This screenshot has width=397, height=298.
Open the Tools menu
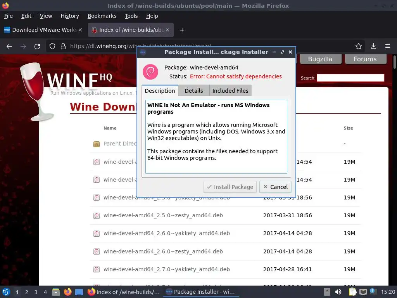(x=131, y=16)
